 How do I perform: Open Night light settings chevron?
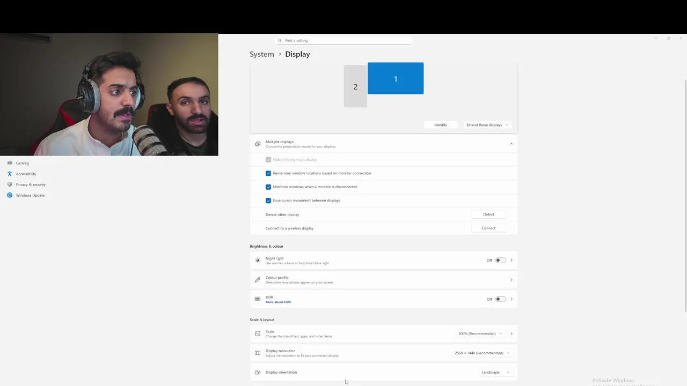[x=511, y=260]
